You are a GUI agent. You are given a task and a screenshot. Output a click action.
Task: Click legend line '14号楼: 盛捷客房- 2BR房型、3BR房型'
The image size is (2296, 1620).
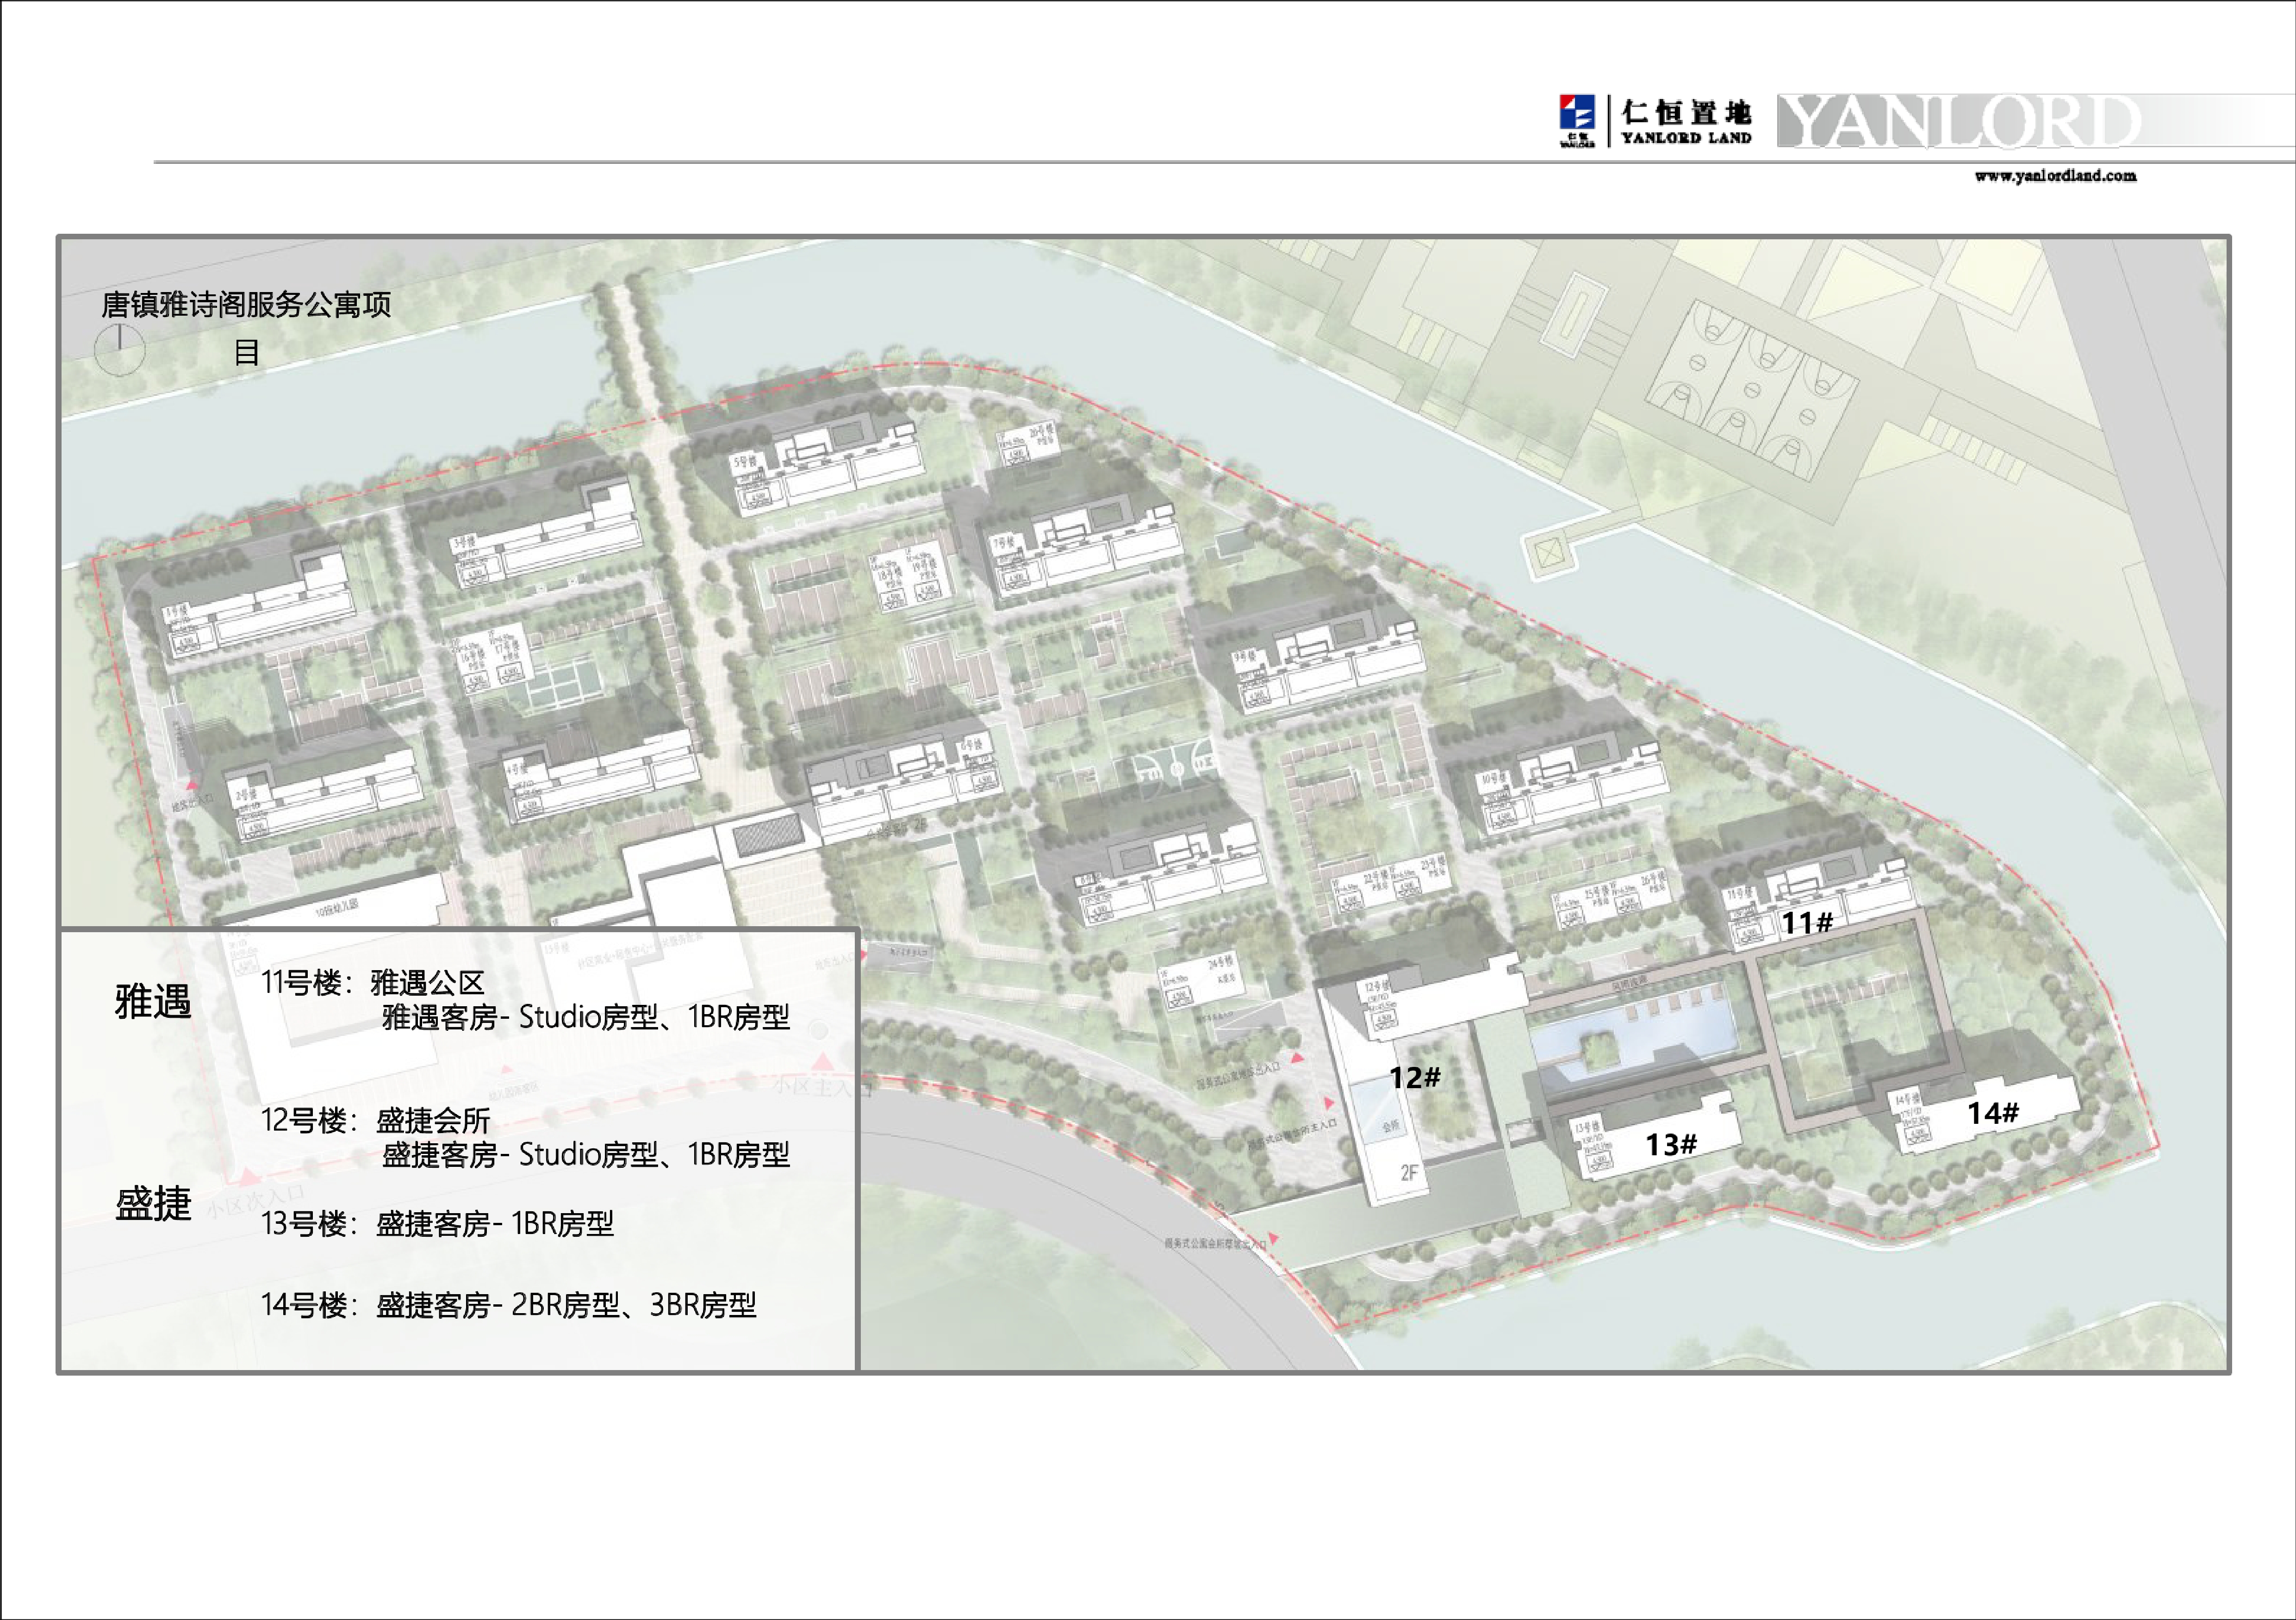tap(509, 1305)
